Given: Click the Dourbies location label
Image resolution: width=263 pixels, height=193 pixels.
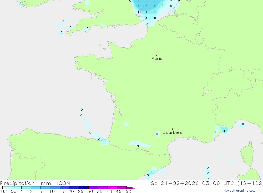Looking at the screenshot, I should 172,132.
